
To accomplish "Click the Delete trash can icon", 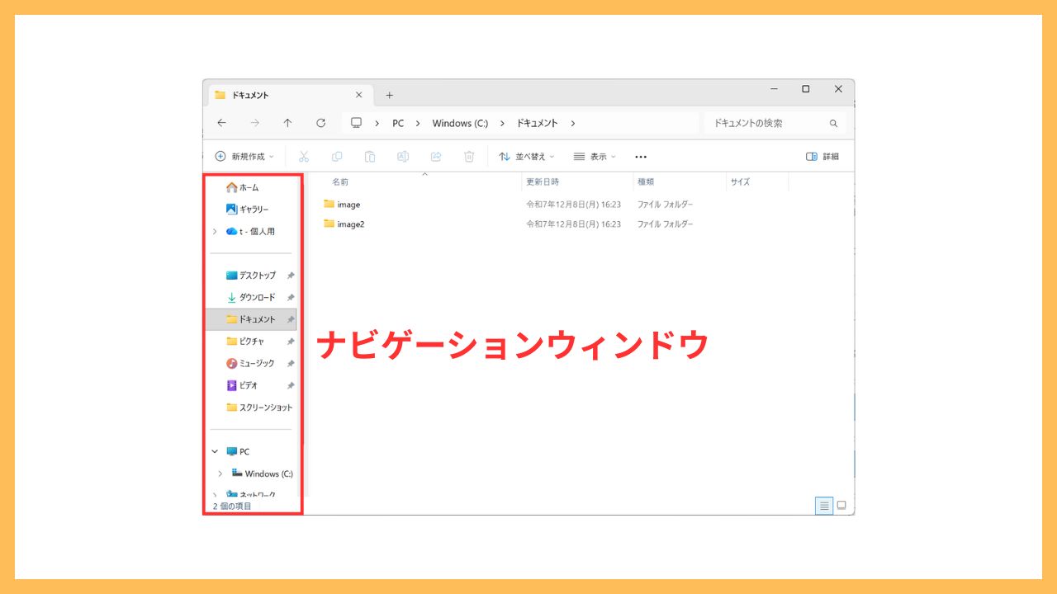I will tap(469, 156).
